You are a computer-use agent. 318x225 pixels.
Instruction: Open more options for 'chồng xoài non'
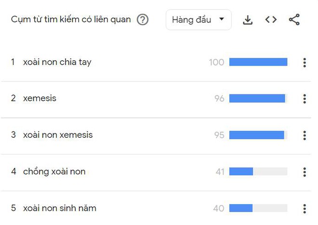coord(304,172)
